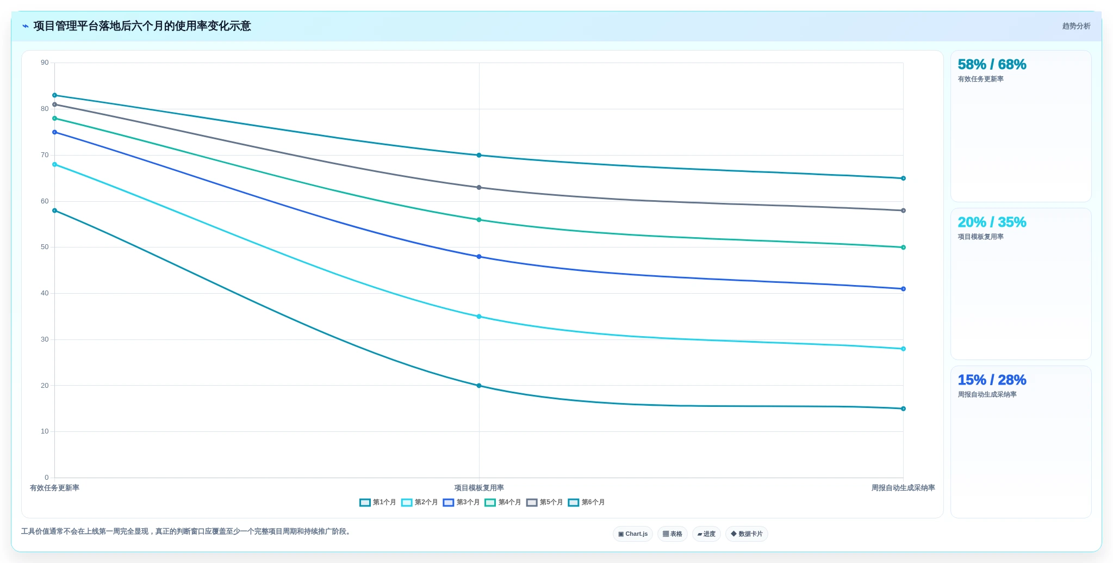Screen dimensions: 1113x563
Task: Click the y-axis tick label 0
Action: (47, 478)
